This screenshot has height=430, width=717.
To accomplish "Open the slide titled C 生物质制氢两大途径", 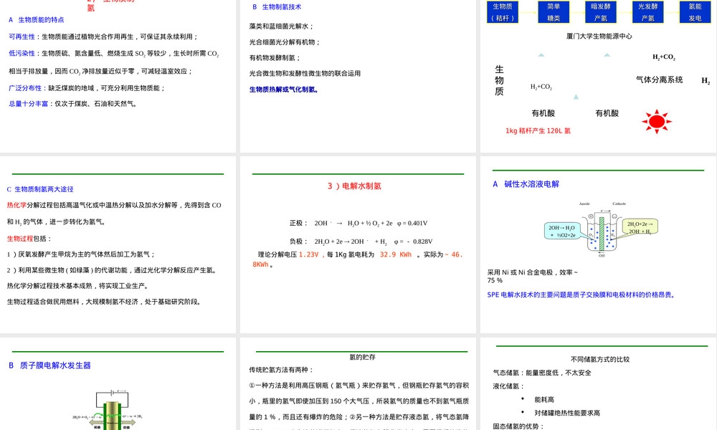I will click(x=118, y=244).
